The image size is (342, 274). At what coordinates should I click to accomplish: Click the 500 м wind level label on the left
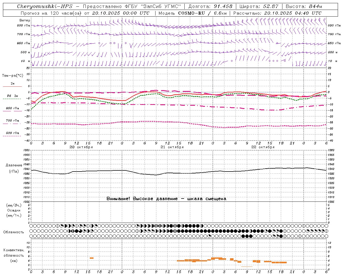(x=25, y=52)
